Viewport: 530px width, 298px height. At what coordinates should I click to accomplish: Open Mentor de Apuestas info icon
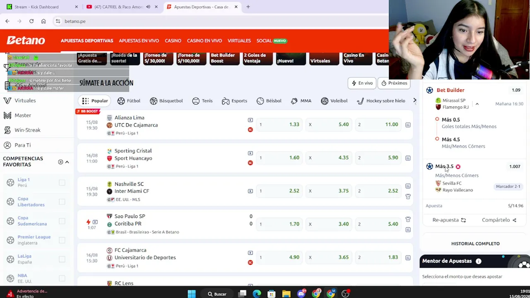(478, 261)
